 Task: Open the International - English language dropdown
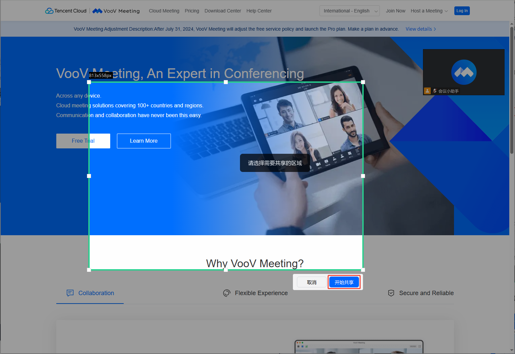coord(350,11)
